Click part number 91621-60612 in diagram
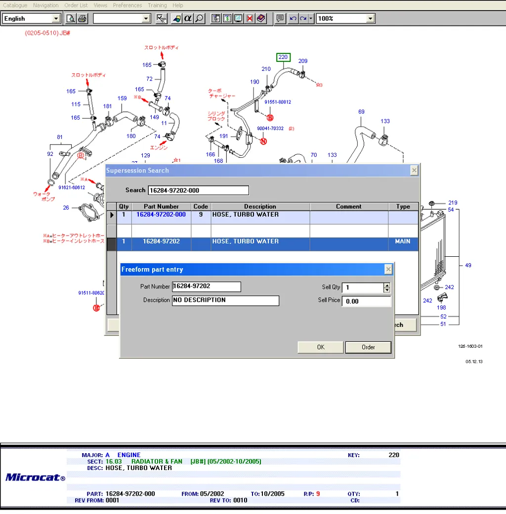This screenshot has height=514, width=506. (72, 187)
